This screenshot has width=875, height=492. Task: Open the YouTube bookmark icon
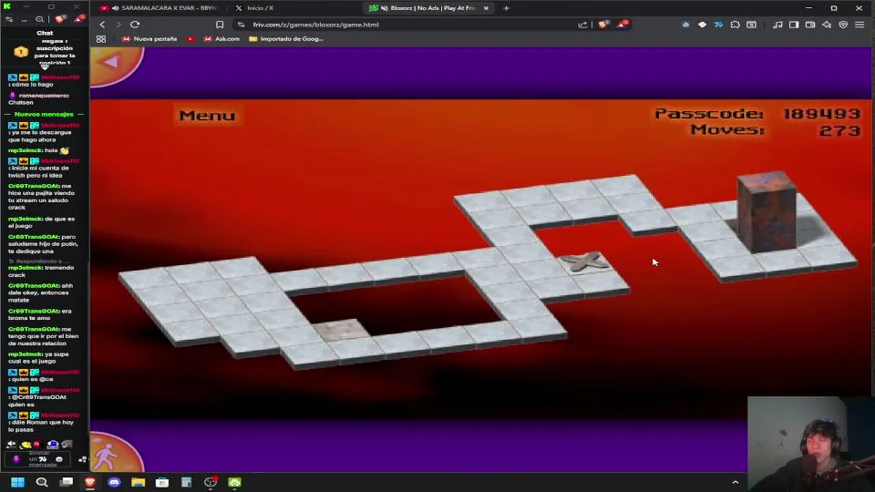pyautogui.click(x=190, y=39)
